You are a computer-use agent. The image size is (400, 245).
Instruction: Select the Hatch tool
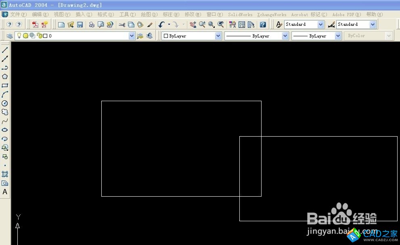coord(5,174)
